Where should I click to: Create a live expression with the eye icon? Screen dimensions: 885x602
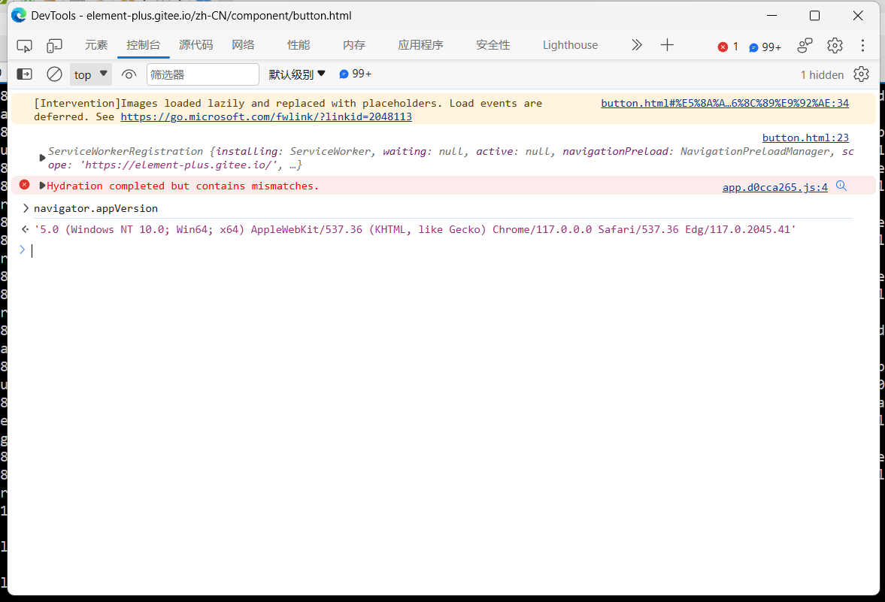(x=128, y=74)
